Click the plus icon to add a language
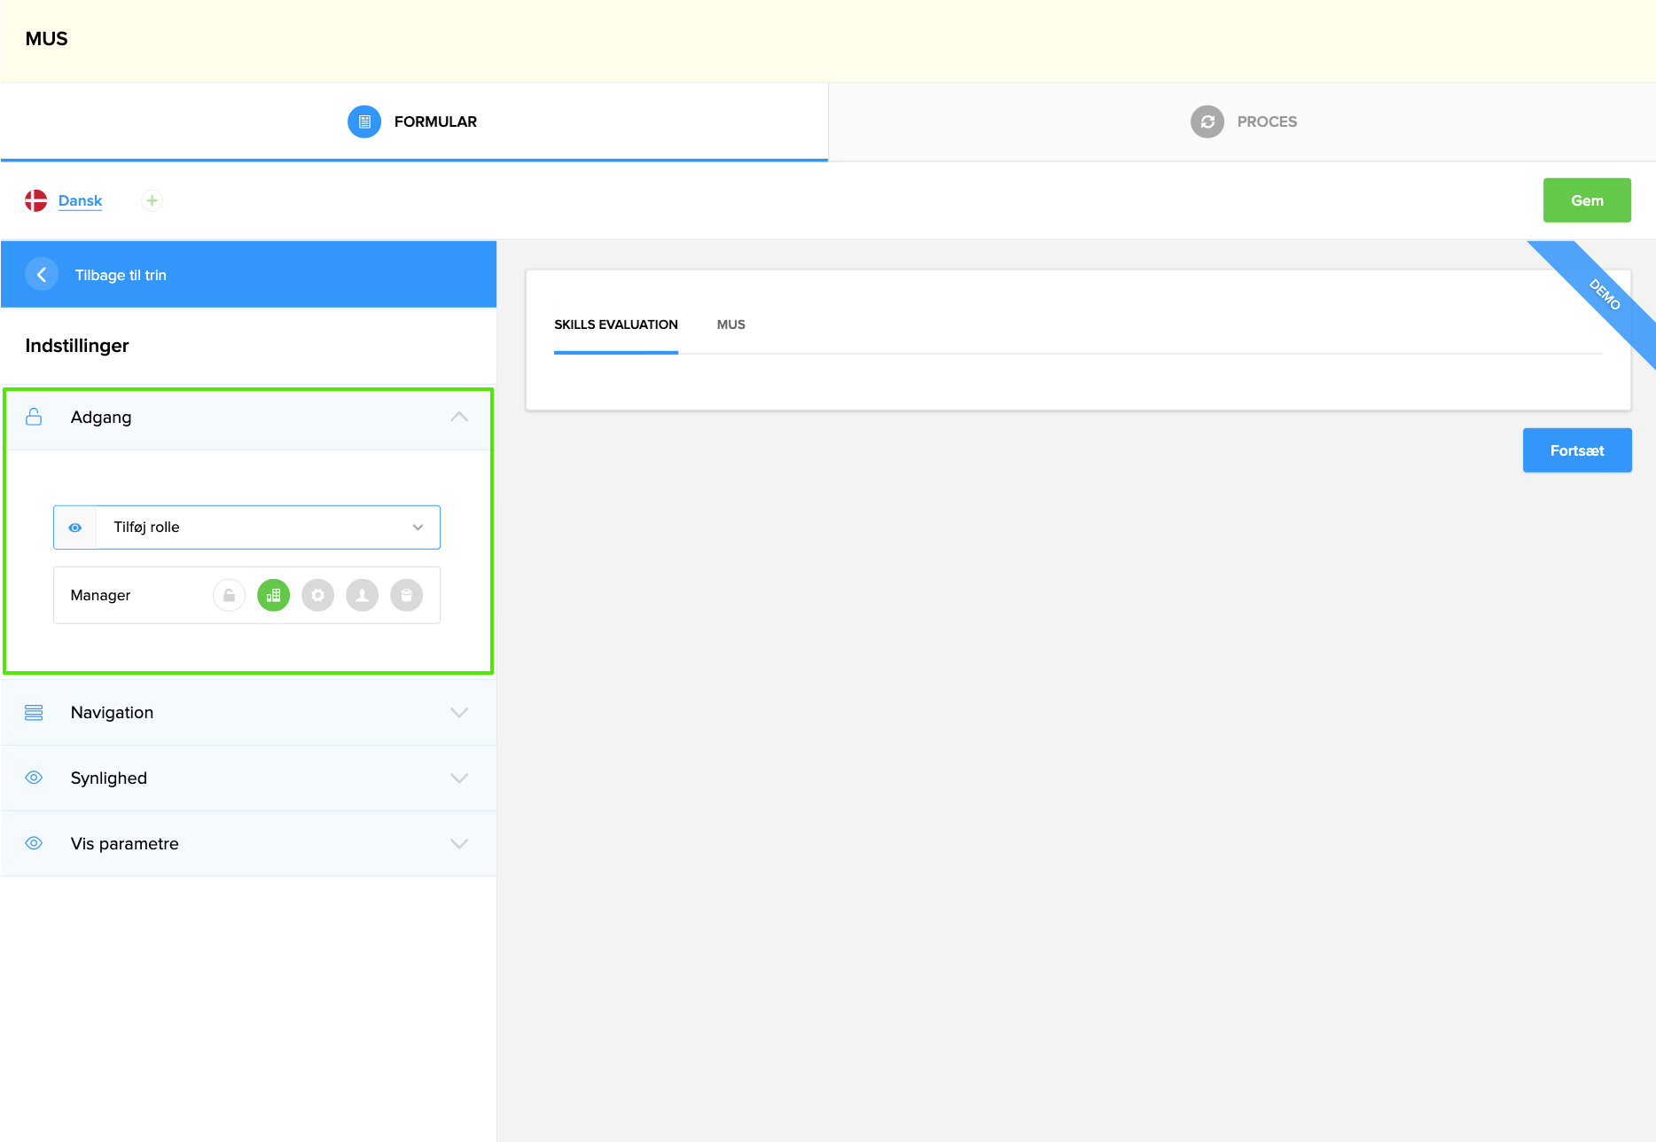1656x1142 pixels. click(x=152, y=200)
